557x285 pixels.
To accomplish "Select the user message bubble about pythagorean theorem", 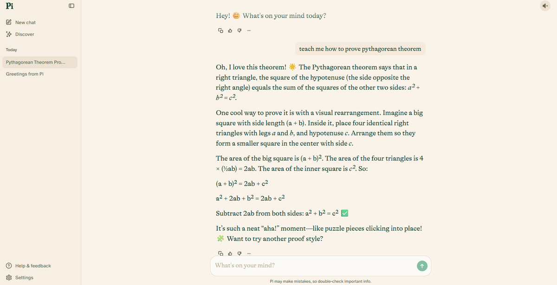I will pyautogui.click(x=360, y=49).
